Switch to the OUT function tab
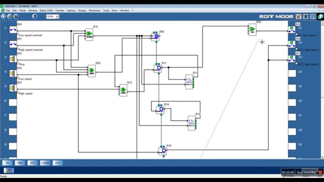The height and width of the screenshot is (182, 324). 58,163
